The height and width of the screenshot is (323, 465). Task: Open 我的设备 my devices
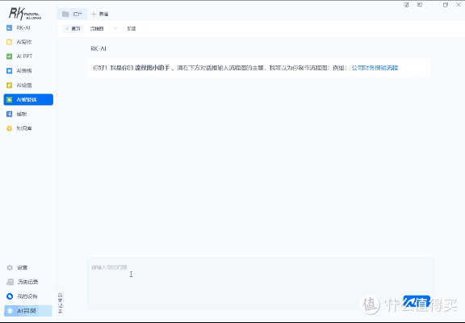[x=22, y=296]
